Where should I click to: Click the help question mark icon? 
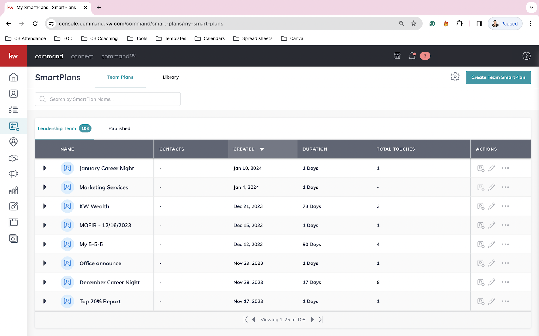pos(526,56)
